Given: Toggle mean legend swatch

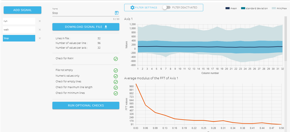Looking at the screenshot, I should coord(228,8).
